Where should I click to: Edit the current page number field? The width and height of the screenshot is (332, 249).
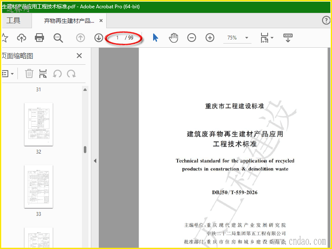pyautogui.click(x=117, y=38)
